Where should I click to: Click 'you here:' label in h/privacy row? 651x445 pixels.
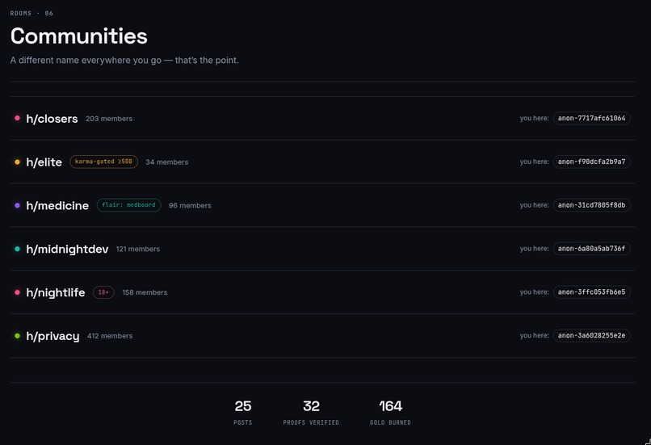[535, 335]
